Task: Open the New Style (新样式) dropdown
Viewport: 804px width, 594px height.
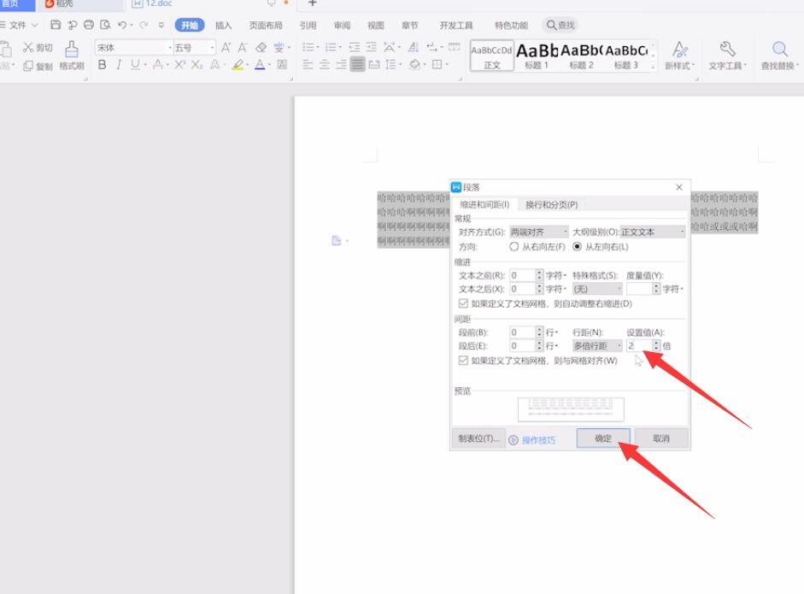Action: pos(680,56)
